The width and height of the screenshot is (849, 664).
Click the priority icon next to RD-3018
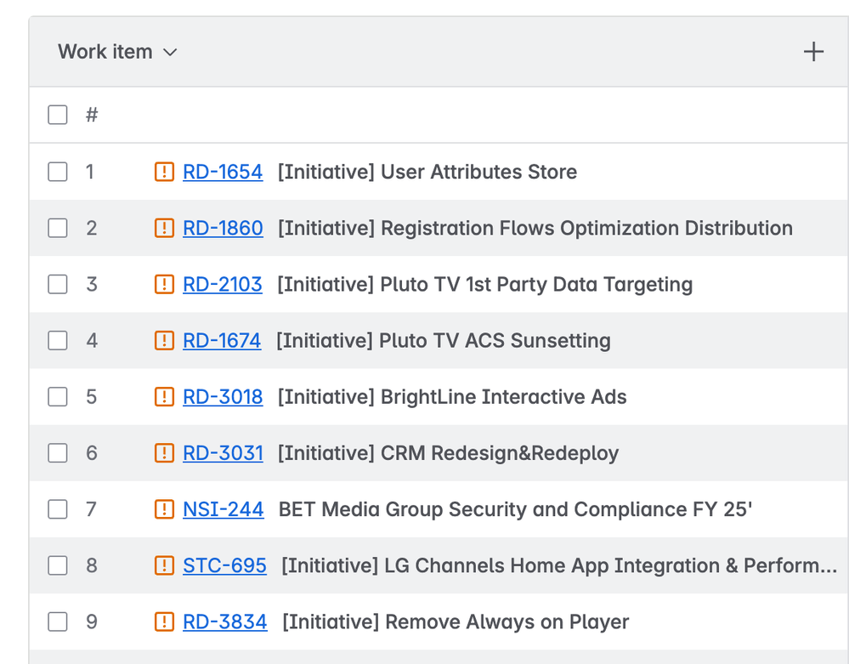[163, 396]
